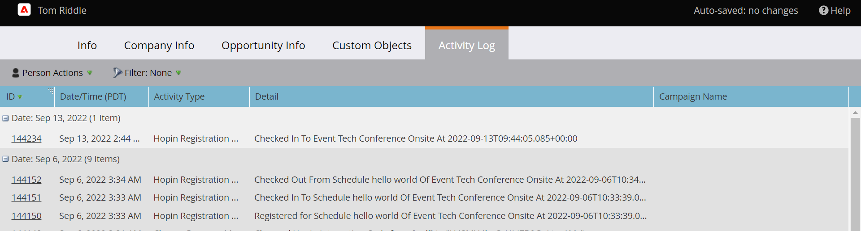Switch to the Info tab
Viewport: 861px width, 231px height.
pos(87,45)
